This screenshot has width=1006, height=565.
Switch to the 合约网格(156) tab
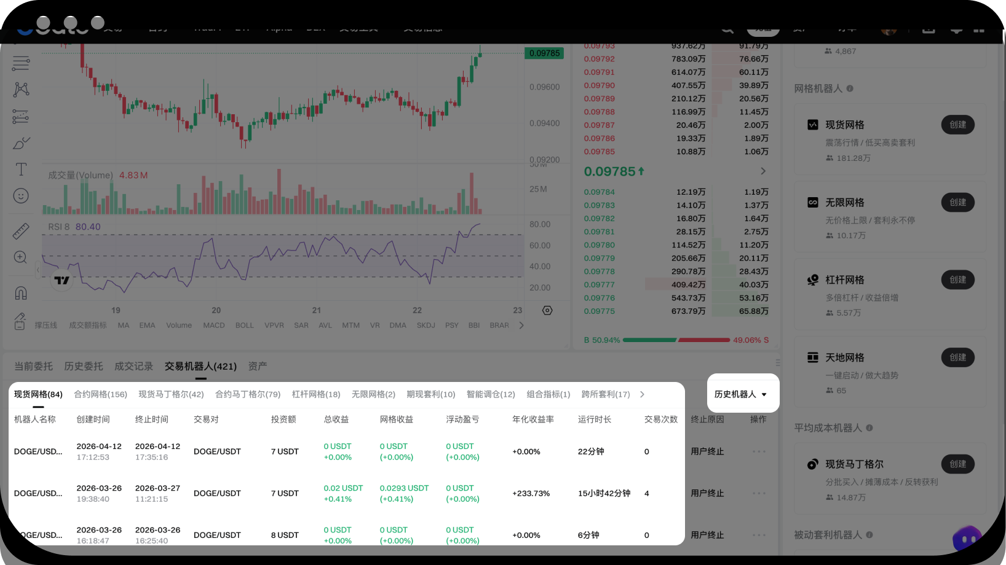(x=100, y=394)
